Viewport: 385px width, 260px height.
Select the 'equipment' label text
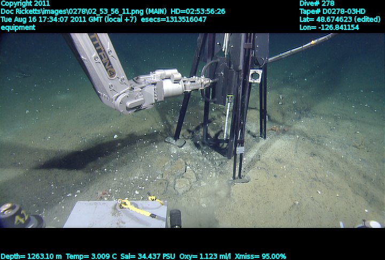pos(18,27)
